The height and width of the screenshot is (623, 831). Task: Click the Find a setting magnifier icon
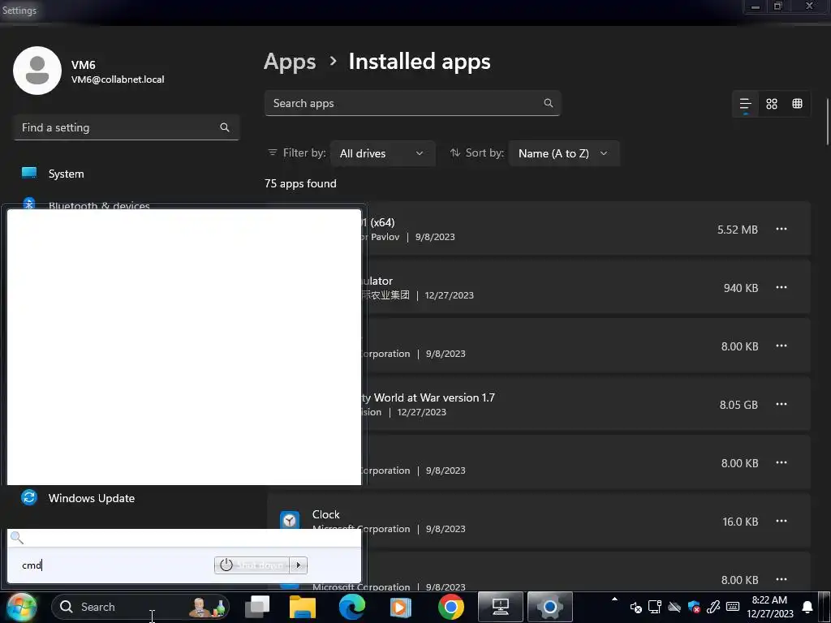225,127
